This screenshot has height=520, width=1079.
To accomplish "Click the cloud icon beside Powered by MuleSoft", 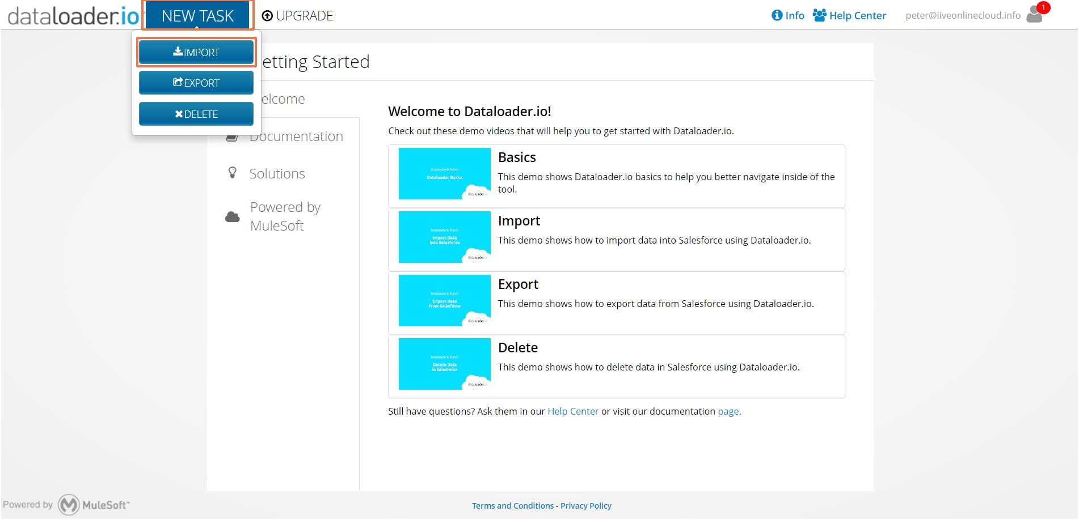I will tap(233, 216).
